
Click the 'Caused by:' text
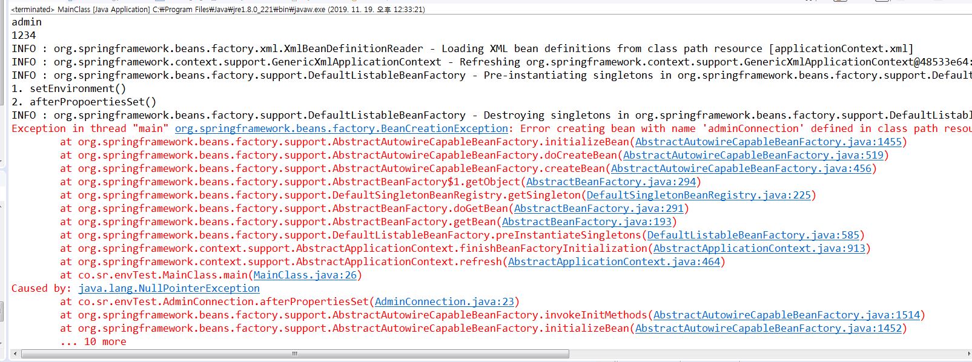[42, 288]
